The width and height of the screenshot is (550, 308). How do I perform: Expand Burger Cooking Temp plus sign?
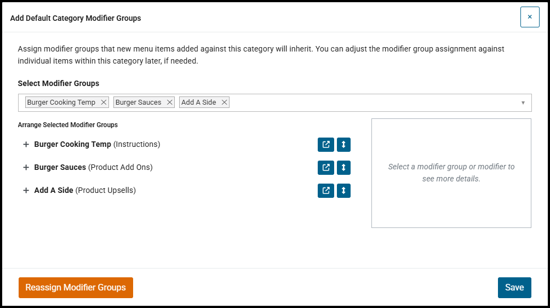pos(26,145)
